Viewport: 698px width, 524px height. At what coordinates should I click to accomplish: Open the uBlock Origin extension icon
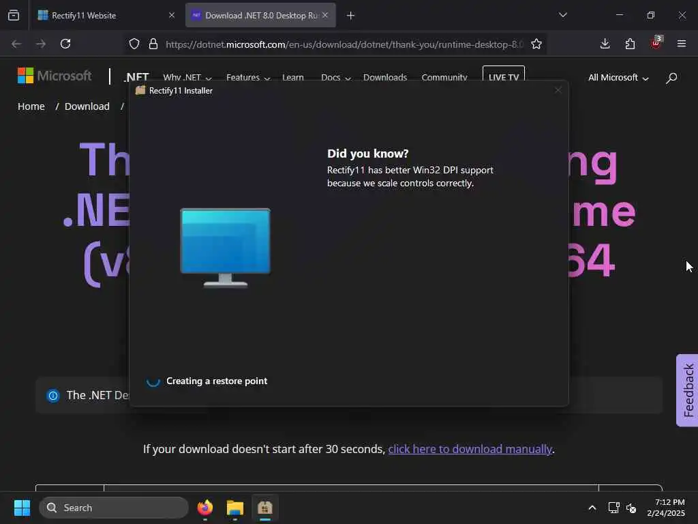(x=656, y=43)
